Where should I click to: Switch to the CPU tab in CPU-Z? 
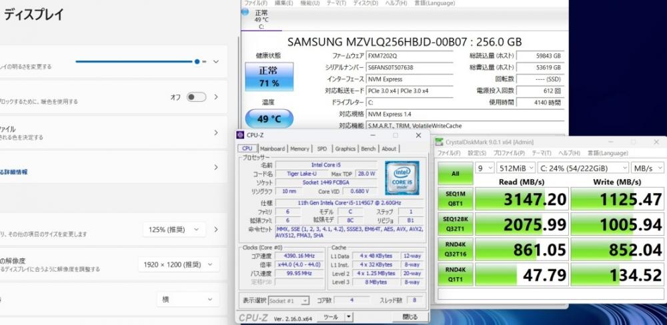(247, 149)
